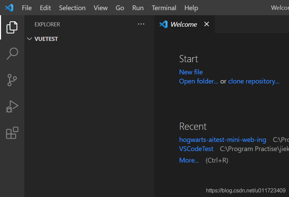The height and width of the screenshot is (197, 289).
Task: Click the Open folder link
Action: point(199,81)
